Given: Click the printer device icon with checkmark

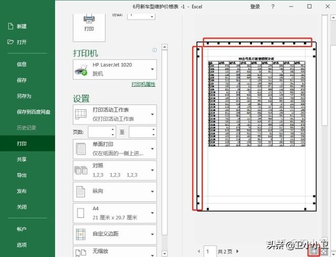Looking at the screenshot, I should 81,70.
